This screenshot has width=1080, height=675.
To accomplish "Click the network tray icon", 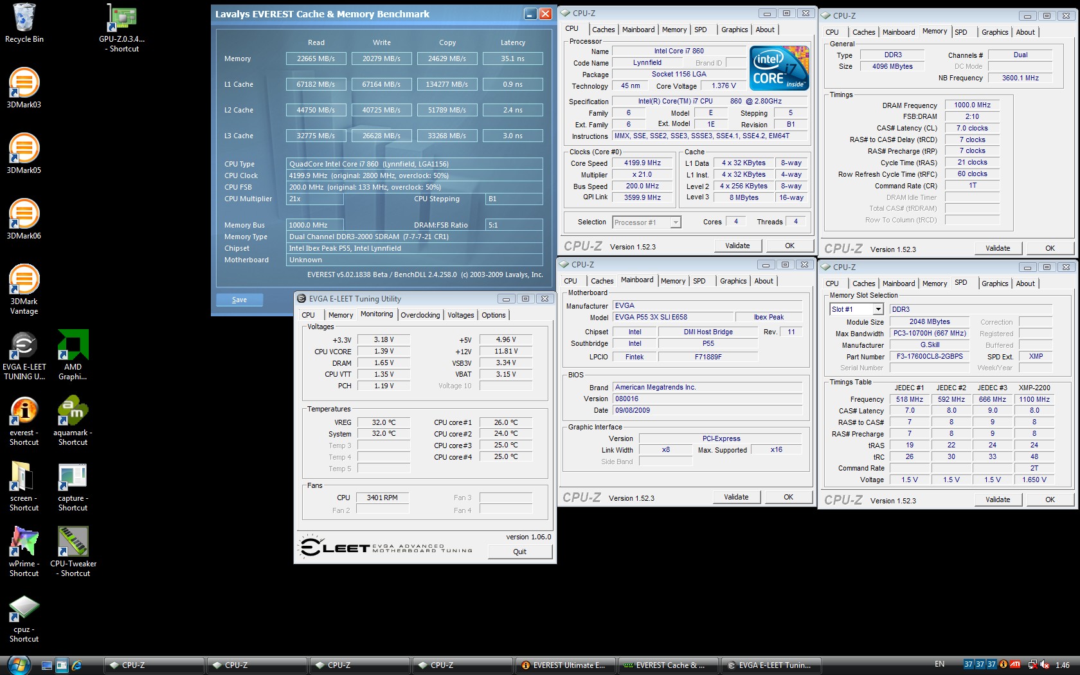I will pyautogui.click(x=1032, y=665).
